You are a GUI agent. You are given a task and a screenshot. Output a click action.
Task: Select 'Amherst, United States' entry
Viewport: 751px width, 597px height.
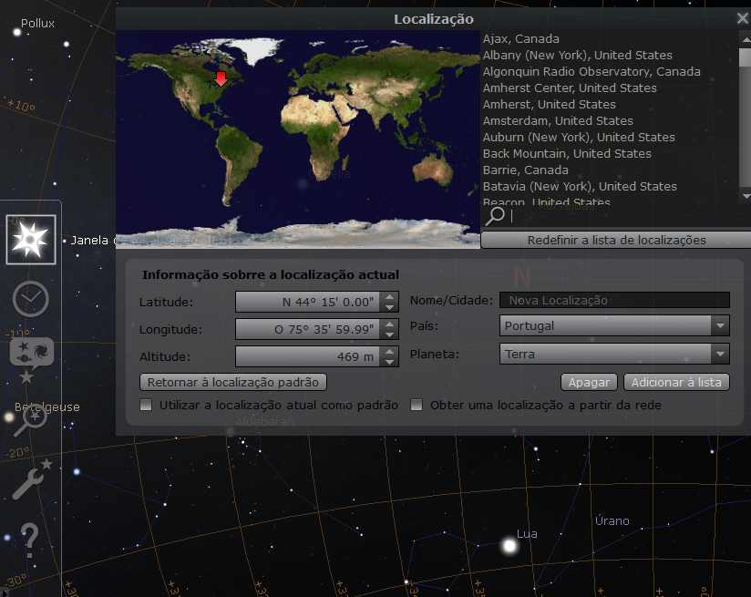click(x=550, y=104)
